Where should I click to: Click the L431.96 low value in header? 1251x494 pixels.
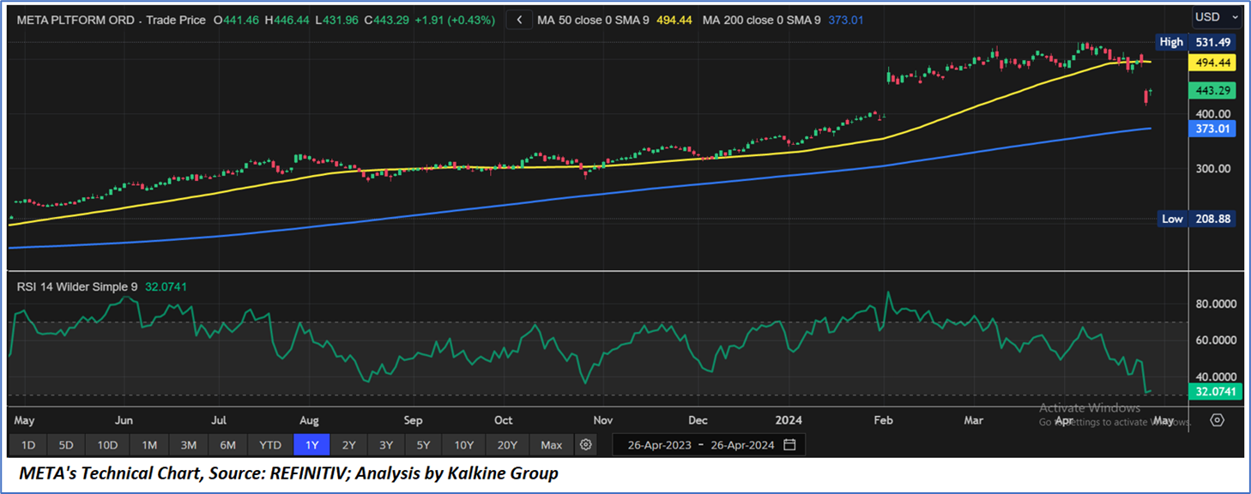pyautogui.click(x=338, y=19)
